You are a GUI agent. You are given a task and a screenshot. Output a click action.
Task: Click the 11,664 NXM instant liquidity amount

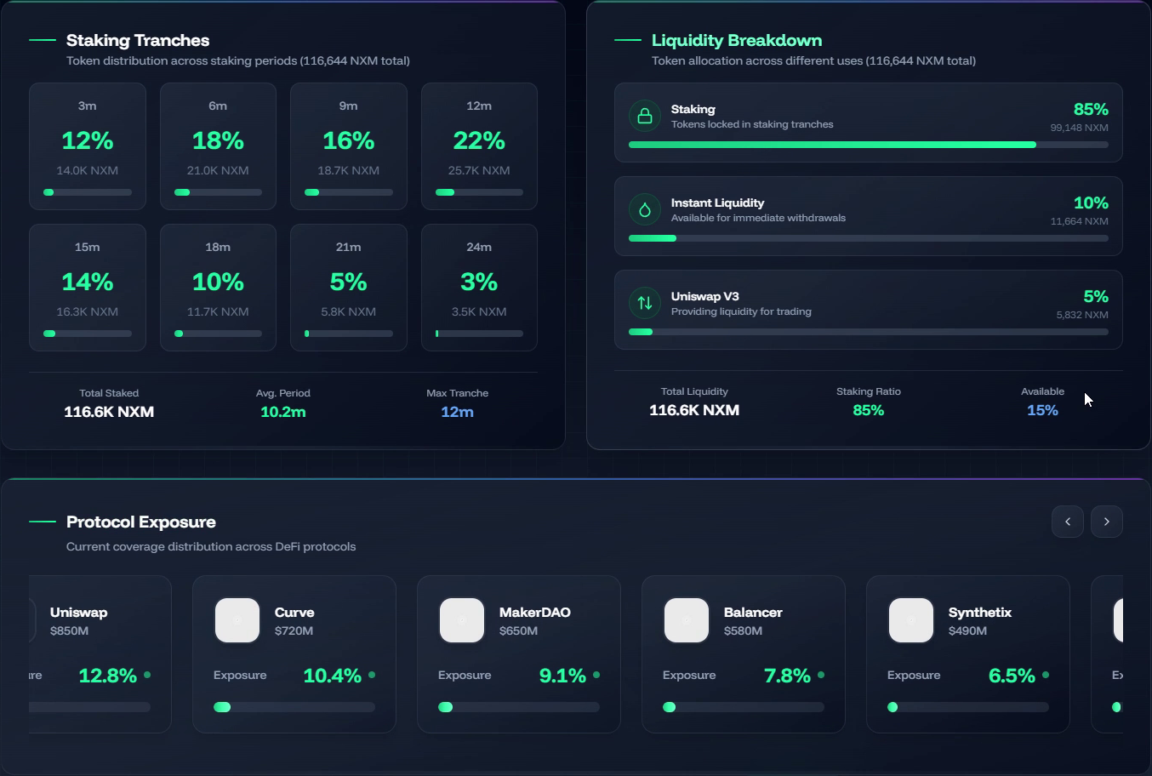pyautogui.click(x=1079, y=221)
